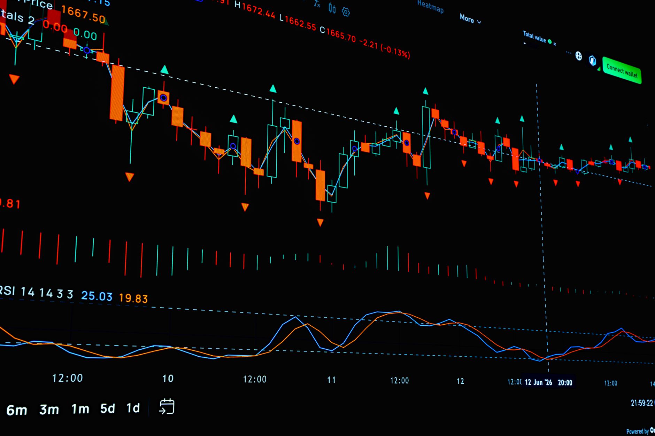The image size is (655, 436).
Task: Select the 6m time range
Action: point(17,410)
